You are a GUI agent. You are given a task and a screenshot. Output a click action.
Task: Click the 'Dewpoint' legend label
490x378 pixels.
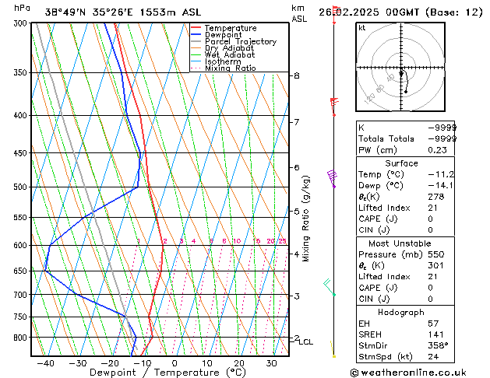click(223, 35)
